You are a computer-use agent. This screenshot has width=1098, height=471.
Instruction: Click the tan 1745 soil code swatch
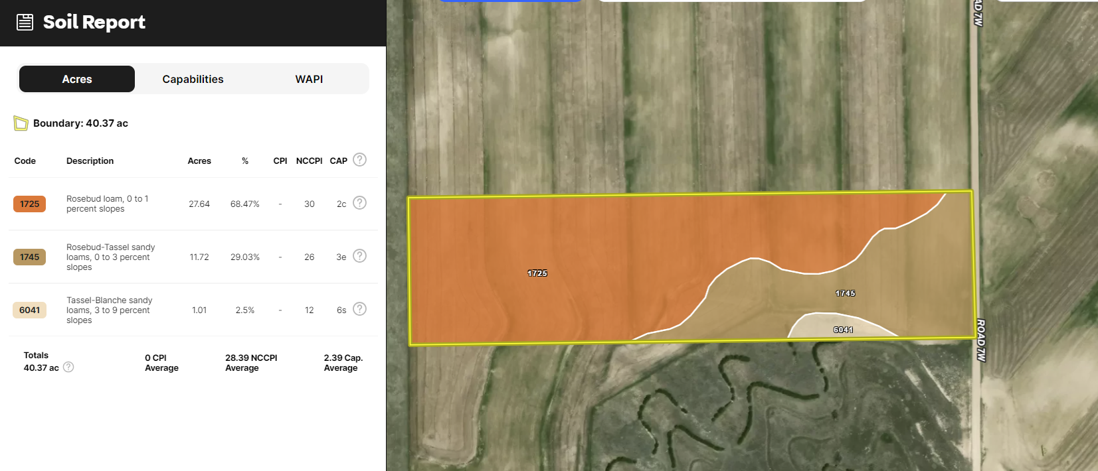pyautogui.click(x=29, y=257)
